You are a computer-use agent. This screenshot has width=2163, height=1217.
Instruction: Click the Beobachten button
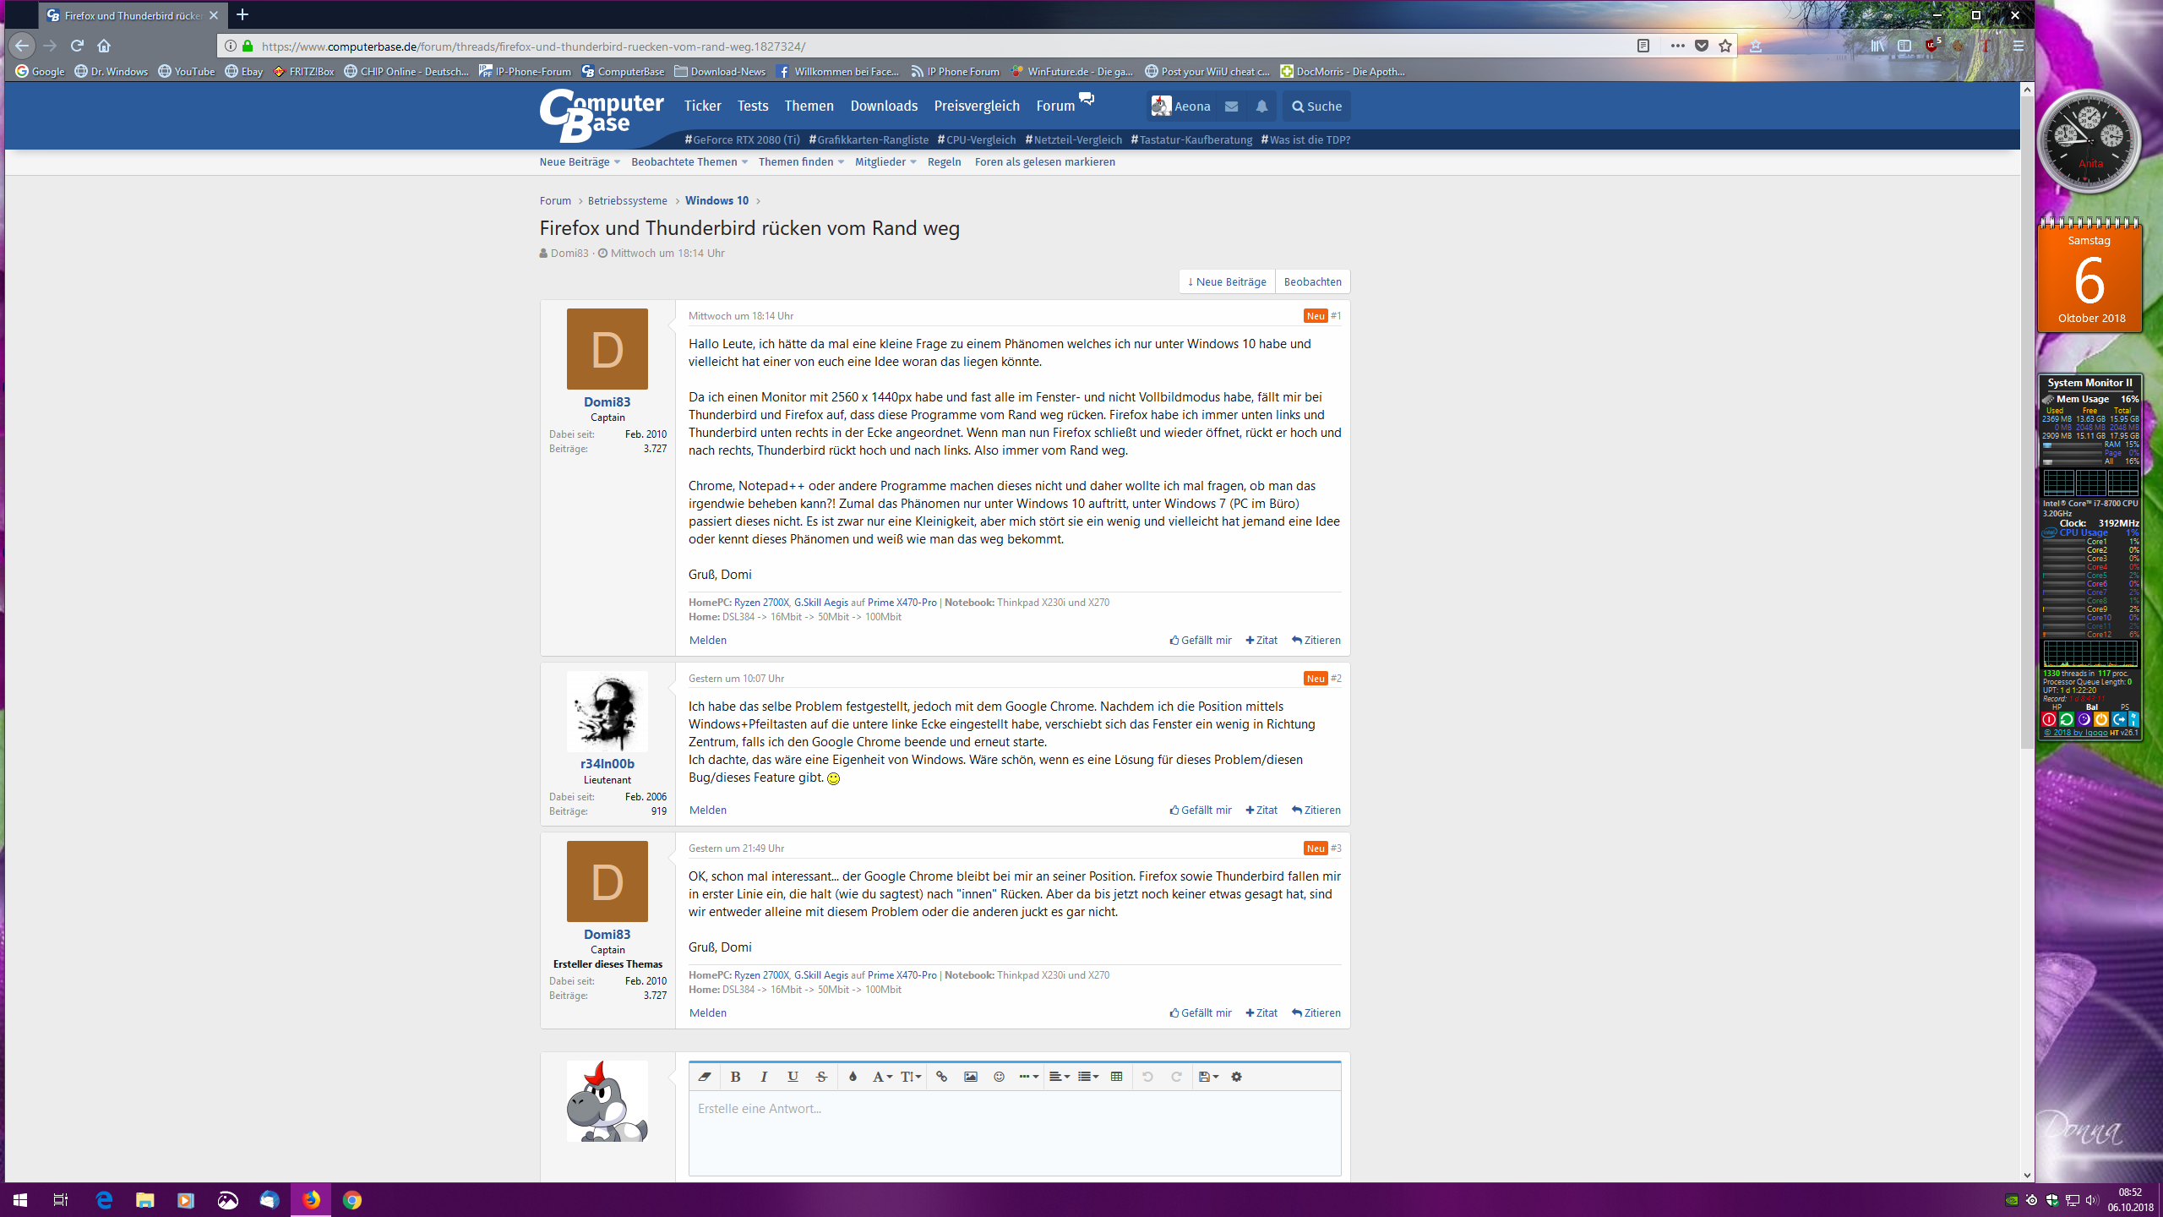coord(1312,282)
